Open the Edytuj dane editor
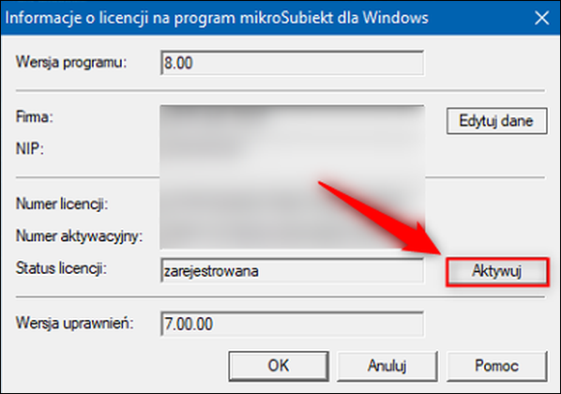The height and width of the screenshot is (394, 561). tap(497, 121)
